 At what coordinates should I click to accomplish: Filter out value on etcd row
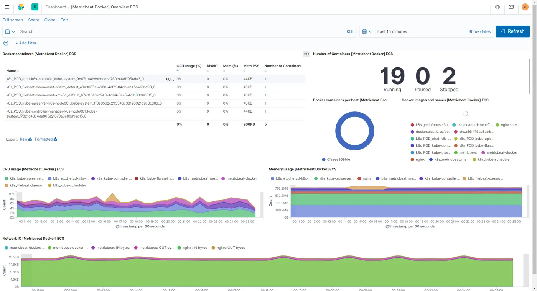click(x=172, y=79)
